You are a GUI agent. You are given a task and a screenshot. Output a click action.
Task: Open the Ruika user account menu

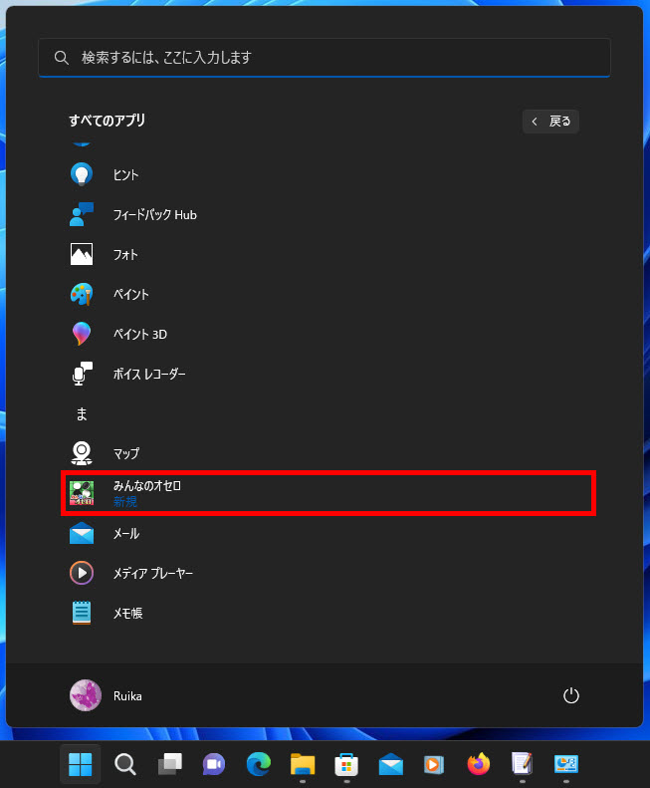[107, 695]
